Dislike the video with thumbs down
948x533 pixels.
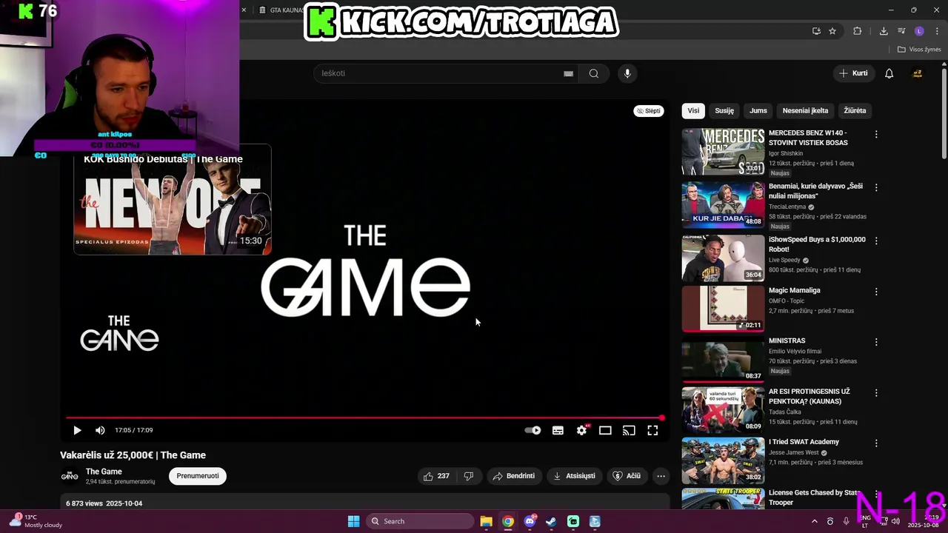click(x=468, y=476)
